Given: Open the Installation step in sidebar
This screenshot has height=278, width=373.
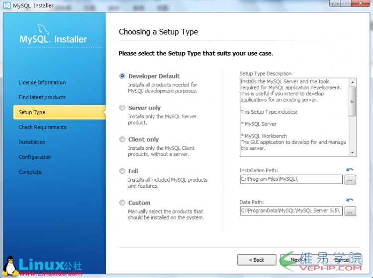Looking at the screenshot, I should [32, 142].
